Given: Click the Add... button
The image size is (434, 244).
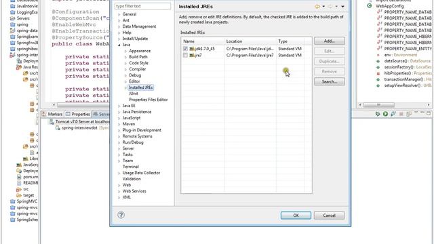Looking at the screenshot, I should 329,41.
